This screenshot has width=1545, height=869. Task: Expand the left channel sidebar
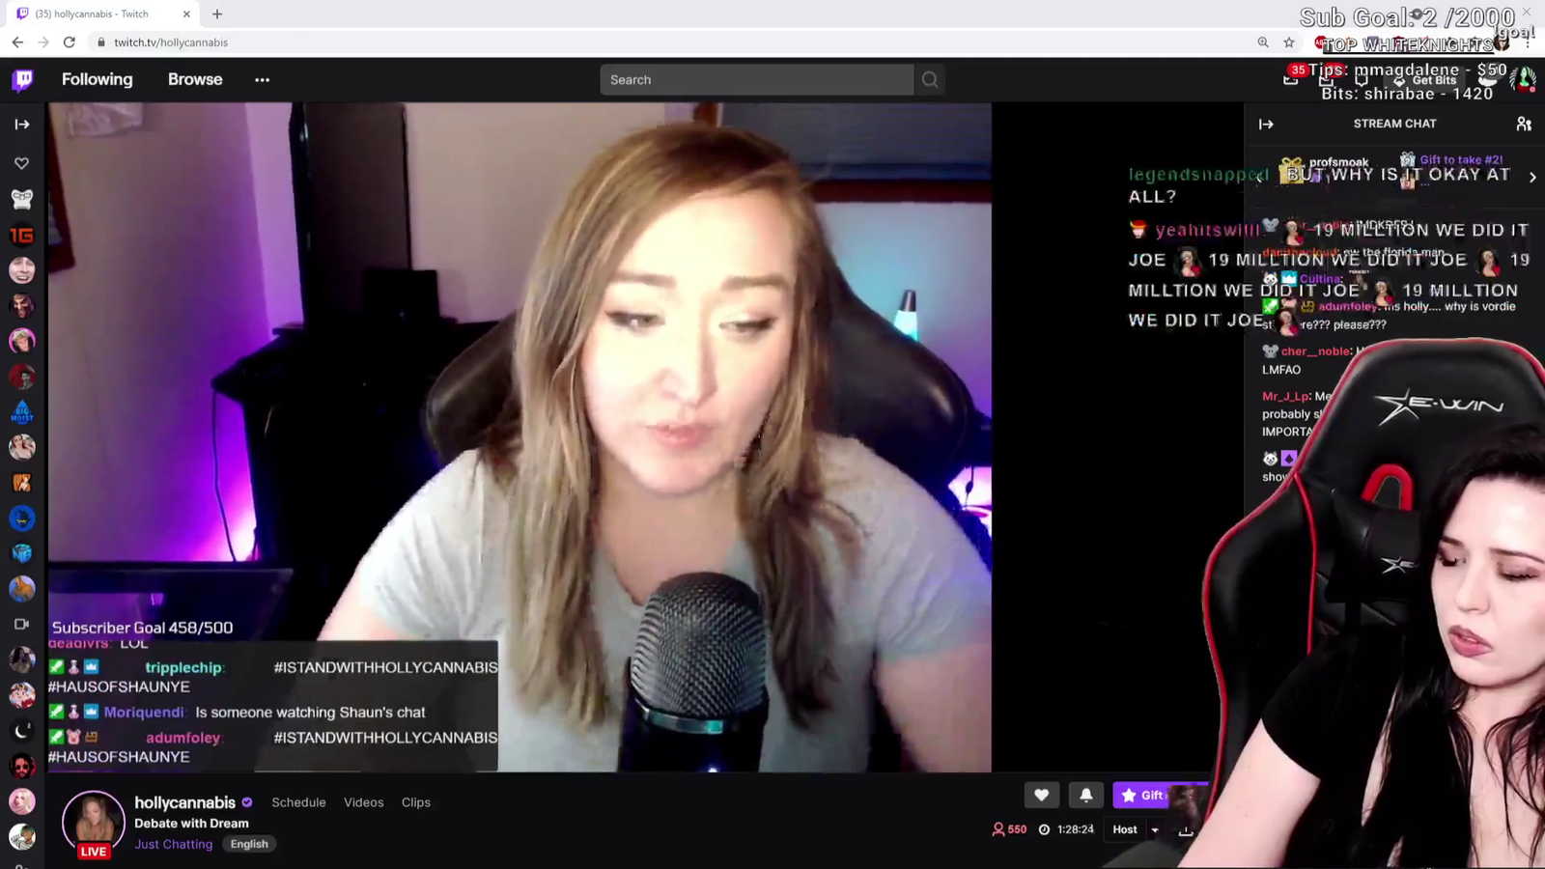tap(22, 125)
